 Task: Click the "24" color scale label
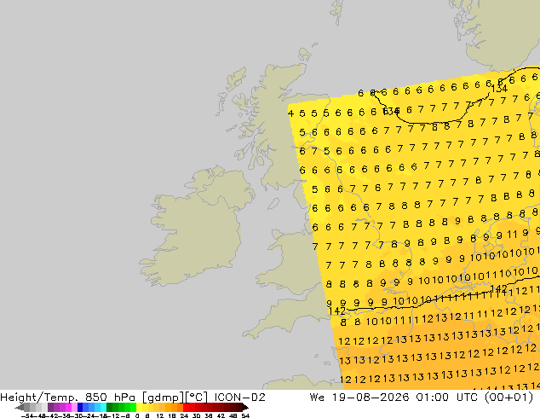point(184,415)
